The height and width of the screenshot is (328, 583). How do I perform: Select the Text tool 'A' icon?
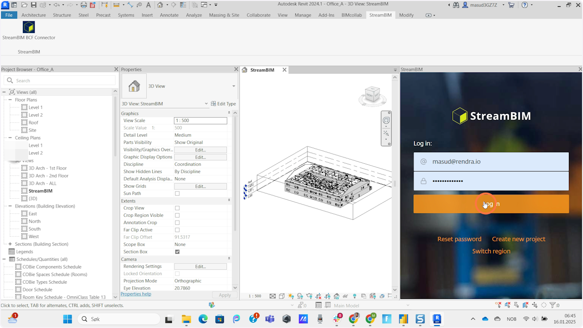[x=148, y=5]
